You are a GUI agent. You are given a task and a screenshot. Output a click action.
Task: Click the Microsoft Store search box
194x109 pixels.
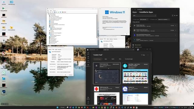(x=119, y=50)
